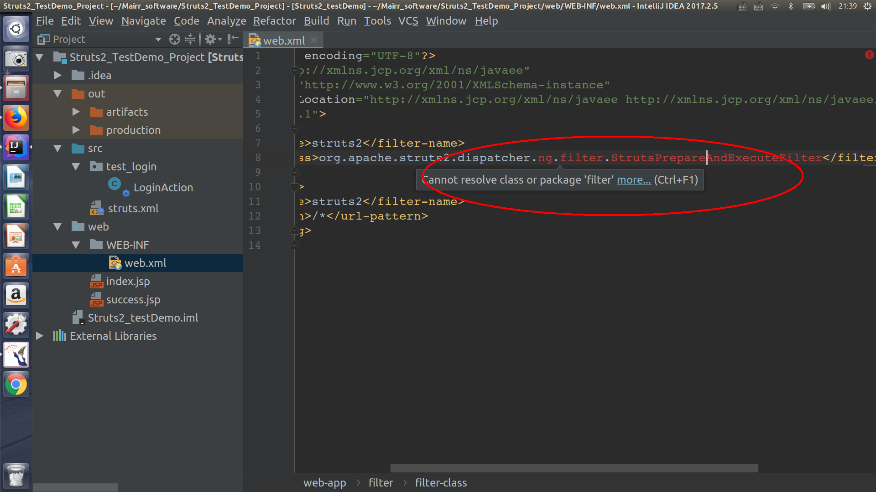Hide the Project tool window
Viewport: 876px width, 492px height.
click(x=233, y=39)
